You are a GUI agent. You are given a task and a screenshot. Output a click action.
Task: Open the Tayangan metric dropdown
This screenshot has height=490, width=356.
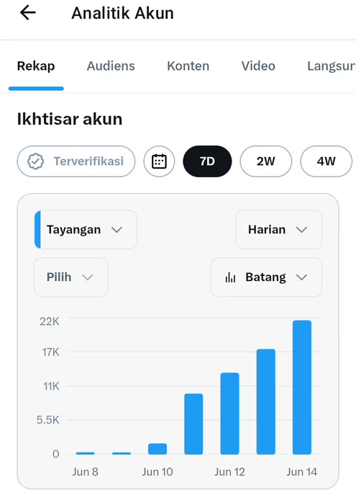[86, 230]
